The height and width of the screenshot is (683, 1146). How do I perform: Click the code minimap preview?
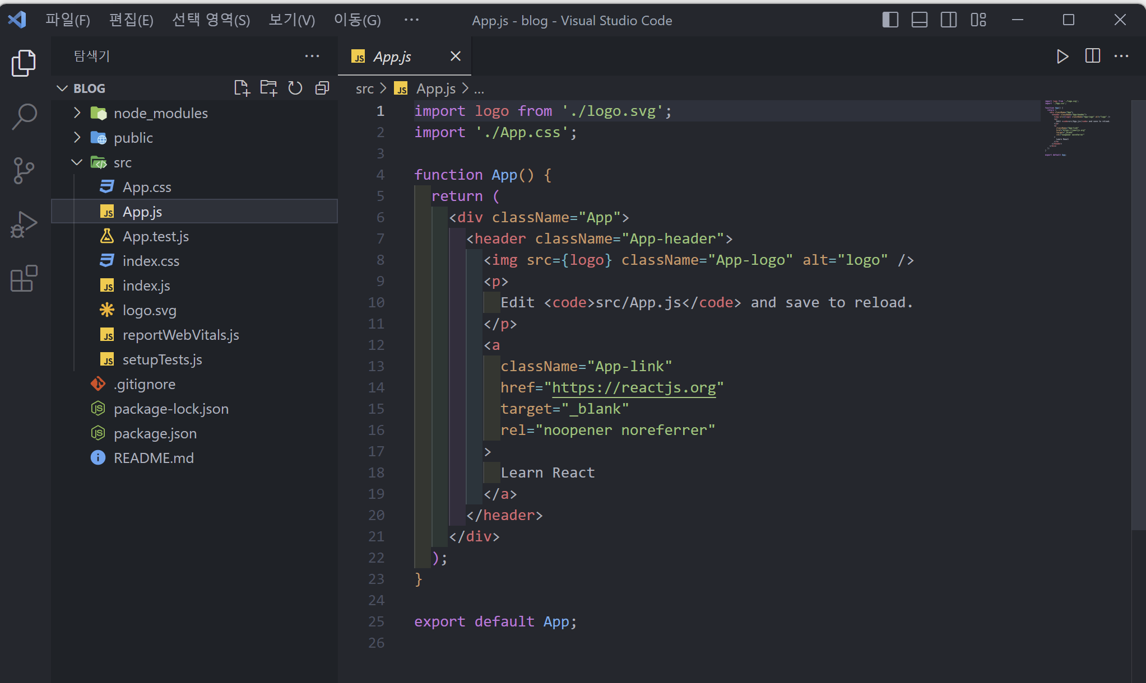[x=1077, y=128]
